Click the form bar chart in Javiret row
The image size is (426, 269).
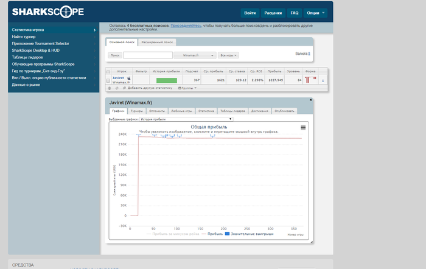pyautogui.click(x=310, y=80)
